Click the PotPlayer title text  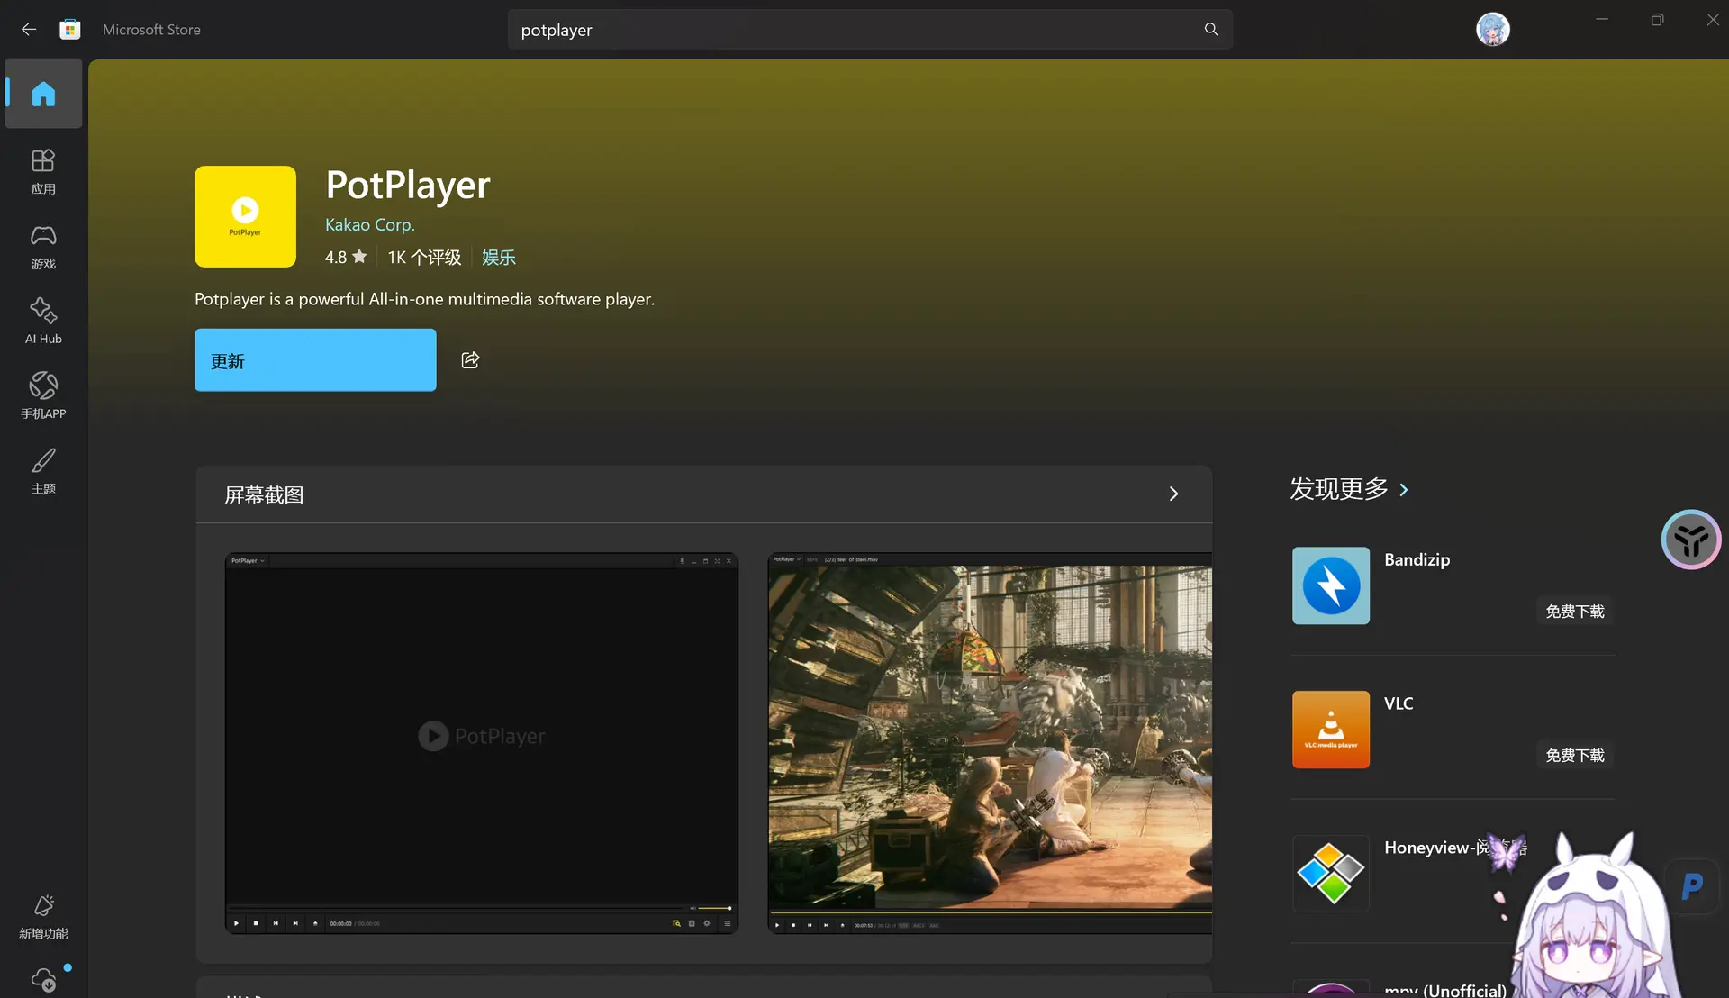pos(408,185)
